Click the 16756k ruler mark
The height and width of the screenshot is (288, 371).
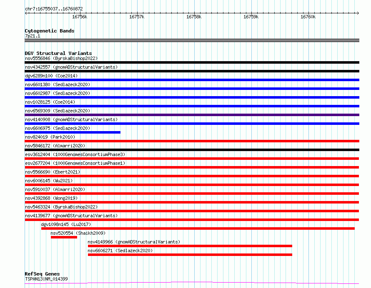pyautogui.click(x=80, y=17)
